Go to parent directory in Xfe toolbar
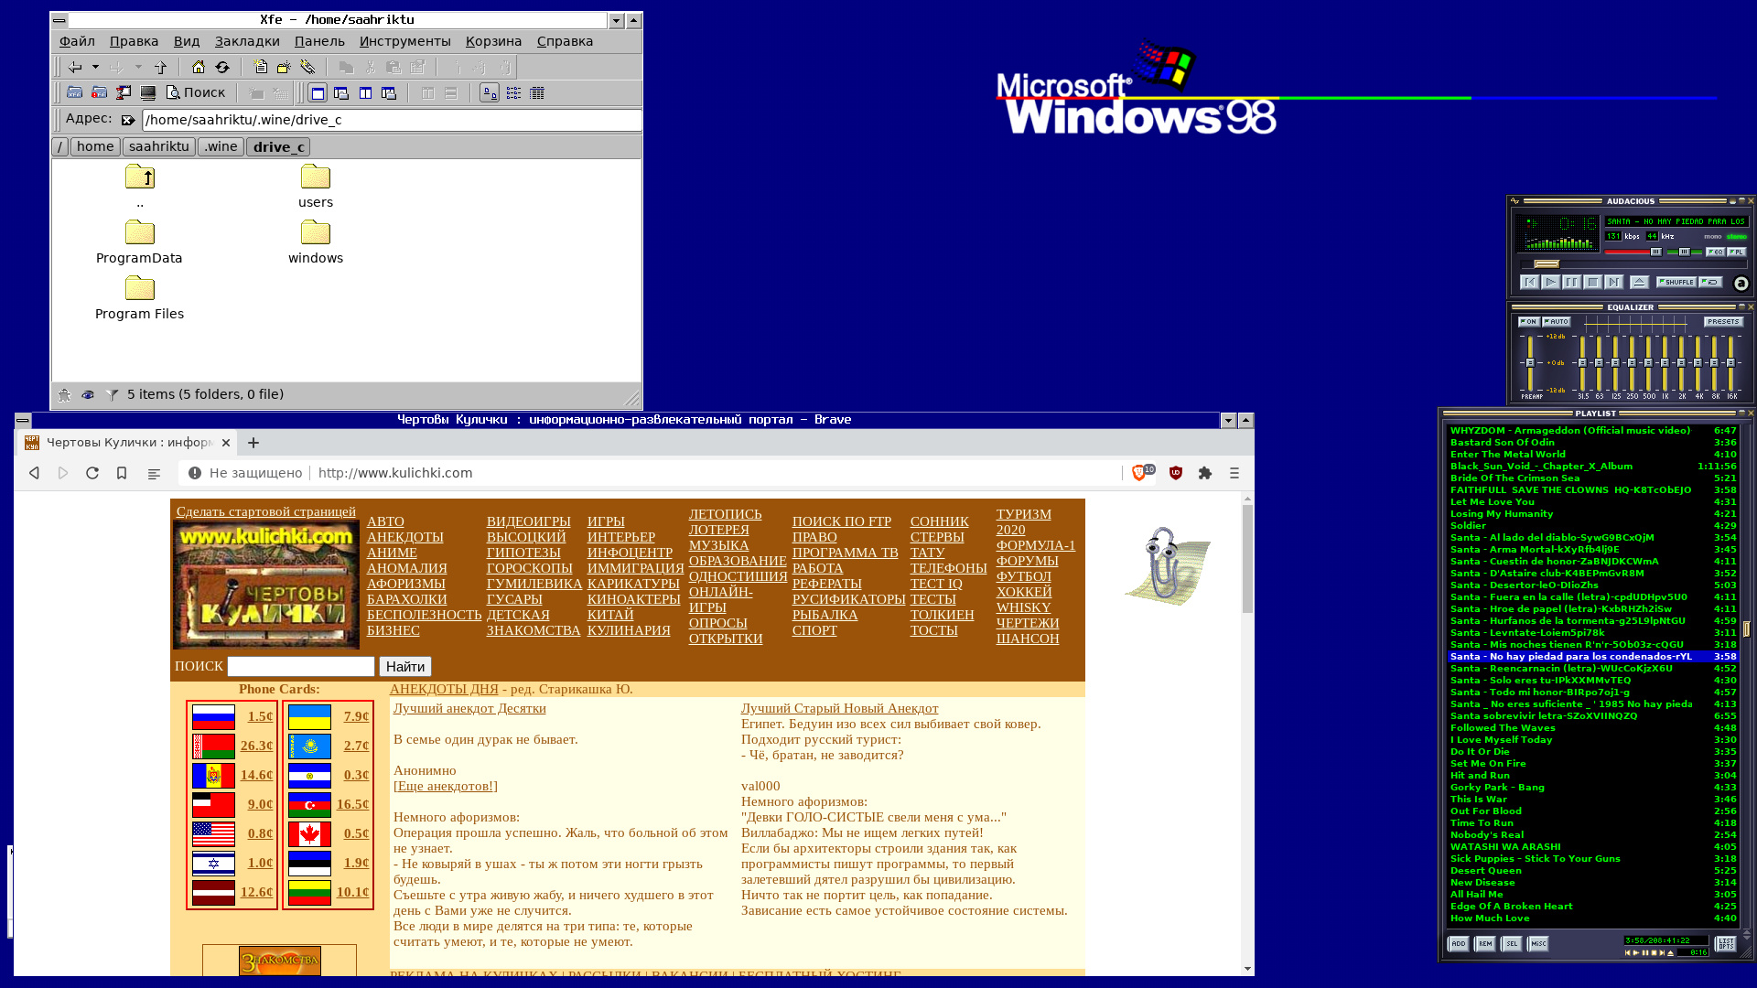 click(161, 67)
